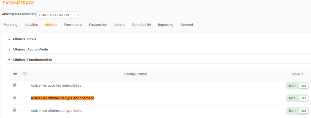
Task: Expand the Affaires : Devis section
Action: 24,39
